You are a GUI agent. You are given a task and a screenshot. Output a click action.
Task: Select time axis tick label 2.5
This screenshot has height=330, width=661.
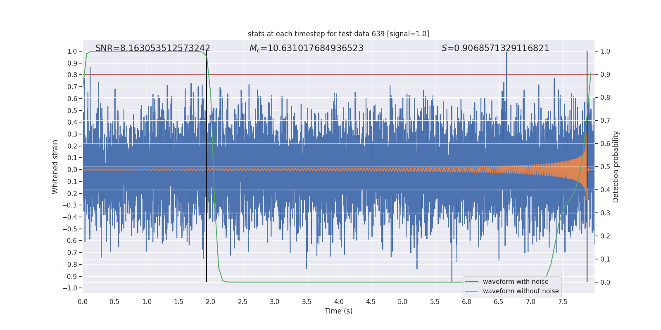coord(243,302)
